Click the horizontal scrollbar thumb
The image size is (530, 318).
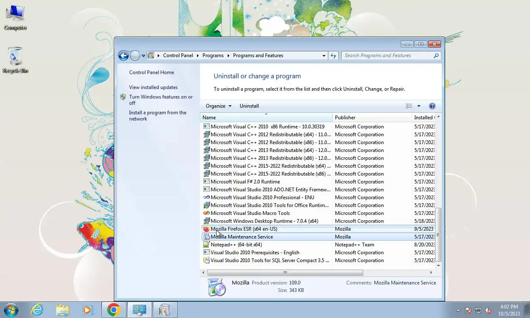(x=285, y=272)
